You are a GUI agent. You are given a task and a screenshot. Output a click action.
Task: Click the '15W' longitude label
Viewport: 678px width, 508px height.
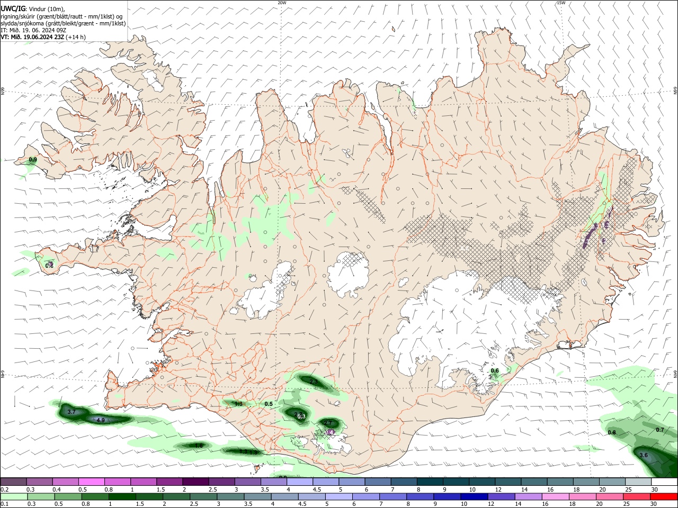pyautogui.click(x=561, y=3)
